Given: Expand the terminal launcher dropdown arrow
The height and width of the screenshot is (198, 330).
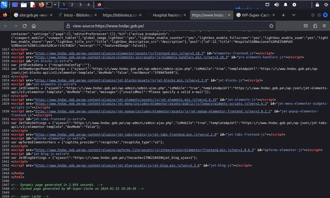Looking at the screenshot, I should click(55, 4).
